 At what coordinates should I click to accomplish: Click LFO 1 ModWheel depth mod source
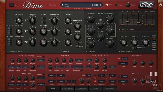pyautogui.click(x=41, y=67)
